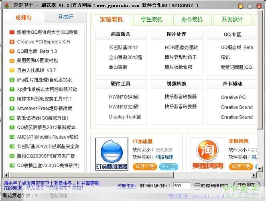Click rank badge 6 beside iPai图片批处理
Screen dimensions: 266x201
point(12,80)
